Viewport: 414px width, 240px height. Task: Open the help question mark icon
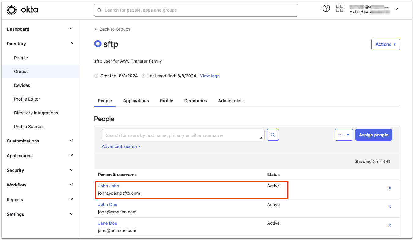(x=326, y=8)
